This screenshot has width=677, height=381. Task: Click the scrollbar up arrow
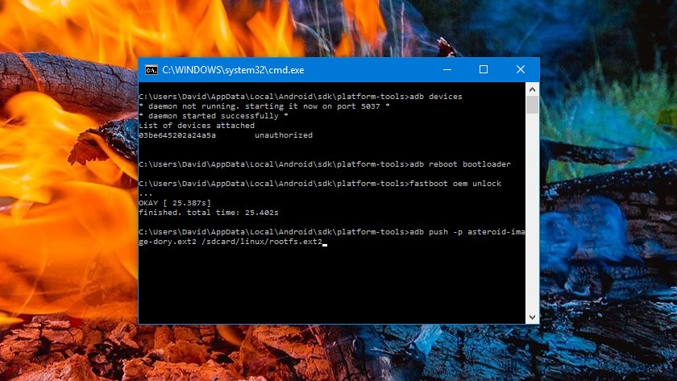pos(532,89)
